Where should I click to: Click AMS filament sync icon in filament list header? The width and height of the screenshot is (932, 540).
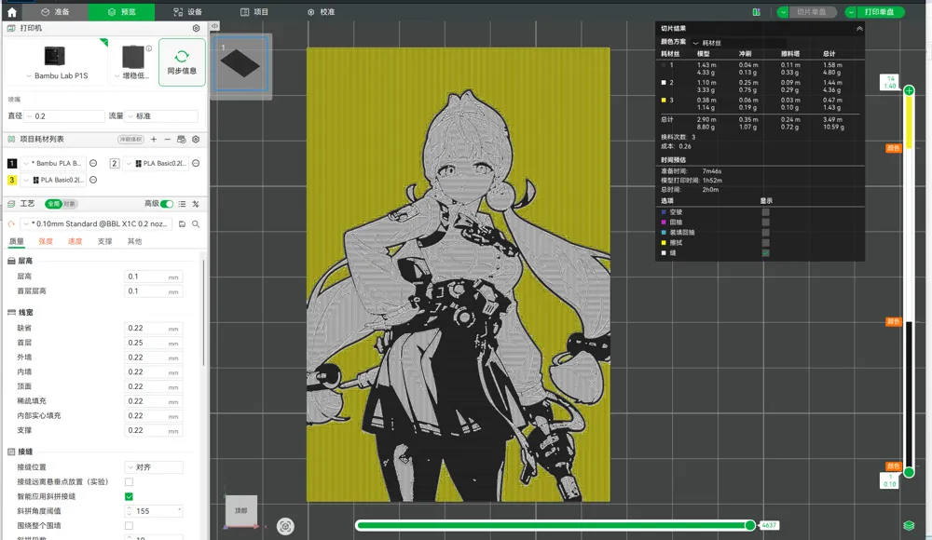click(x=182, y=139)
